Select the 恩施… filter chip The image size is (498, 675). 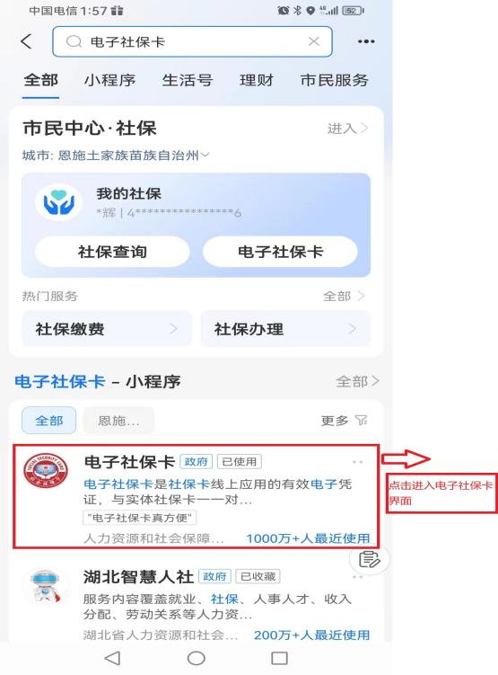[x=118, y=420]
